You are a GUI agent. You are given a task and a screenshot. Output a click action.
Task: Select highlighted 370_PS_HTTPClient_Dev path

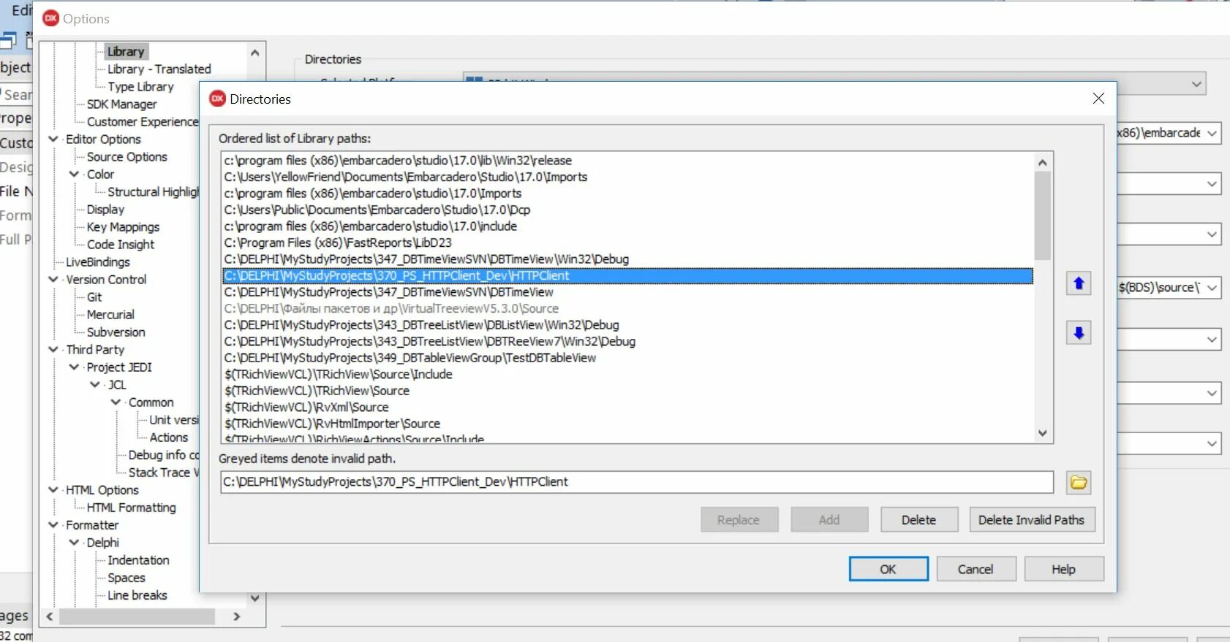(627, 275)
